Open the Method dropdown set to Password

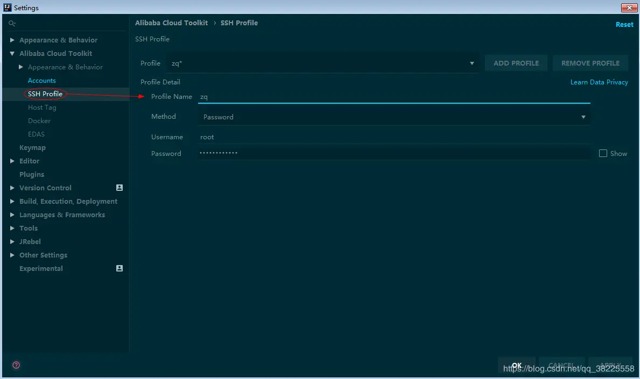394,117
